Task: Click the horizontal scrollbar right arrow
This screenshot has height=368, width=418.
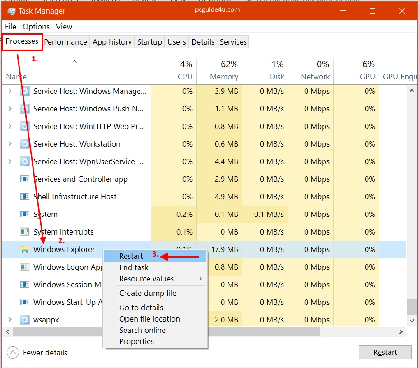Action: click(401, 331)
